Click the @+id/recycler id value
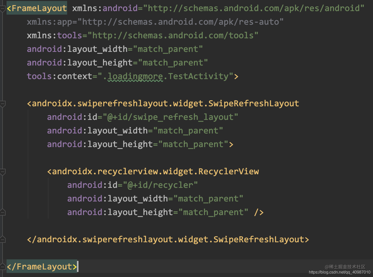Viewport: 373px width, 277px height. 160,185
